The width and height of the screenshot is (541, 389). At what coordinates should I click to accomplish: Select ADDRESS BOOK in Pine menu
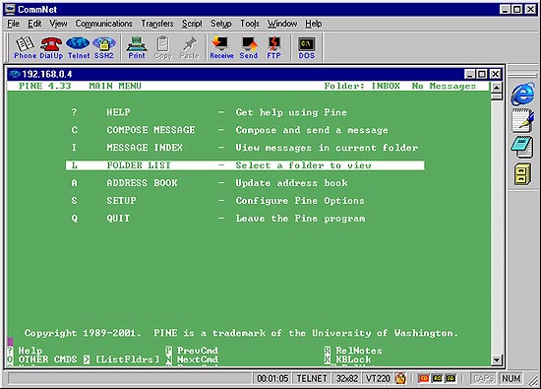click(x=210, y=183)
